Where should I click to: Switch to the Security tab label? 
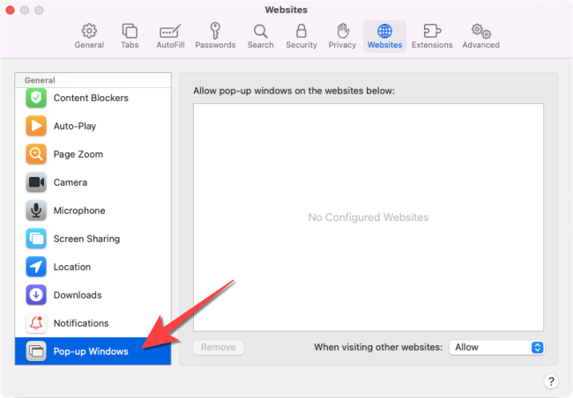pos(301,45)
